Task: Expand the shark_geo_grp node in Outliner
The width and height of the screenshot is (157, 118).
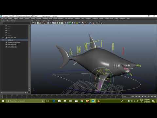Action: tap(3, 38)
